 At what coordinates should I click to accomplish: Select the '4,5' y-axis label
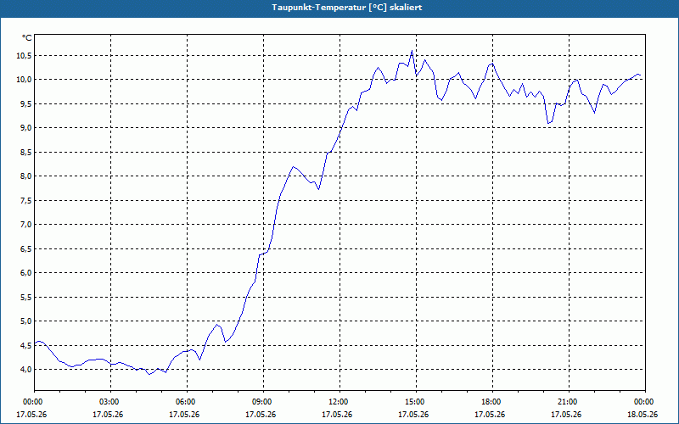(x=26, y=345)
